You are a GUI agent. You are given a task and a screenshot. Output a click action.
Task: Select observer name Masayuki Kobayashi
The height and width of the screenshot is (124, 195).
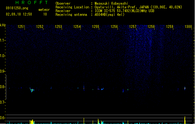tap(111, 3)
